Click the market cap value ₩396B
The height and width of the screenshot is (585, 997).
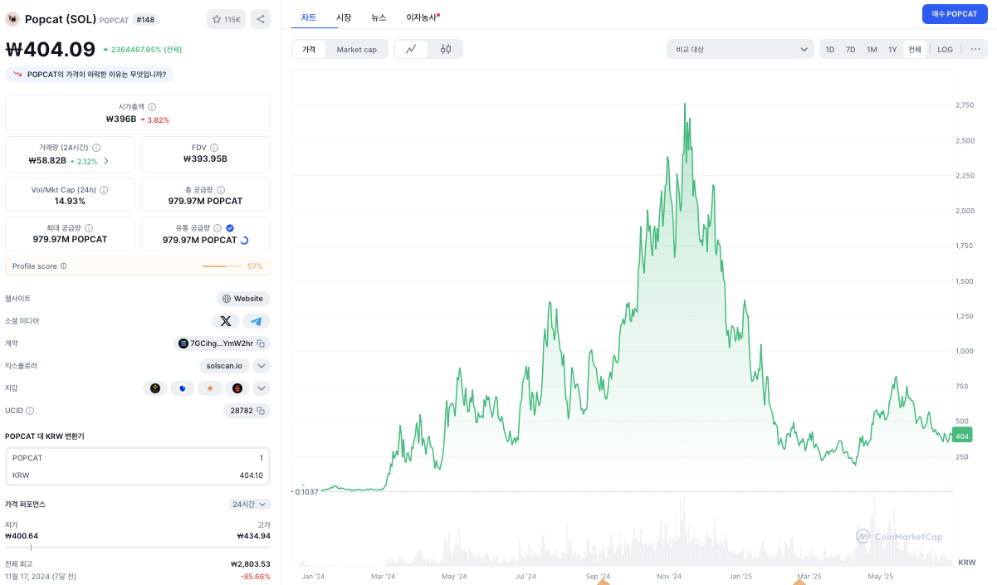121,119
